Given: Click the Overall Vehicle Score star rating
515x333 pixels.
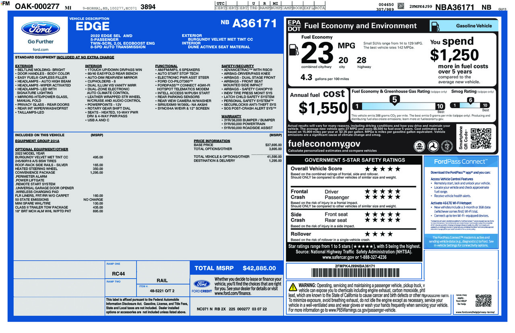Looking at the screenshot, I should pos(382,169).
